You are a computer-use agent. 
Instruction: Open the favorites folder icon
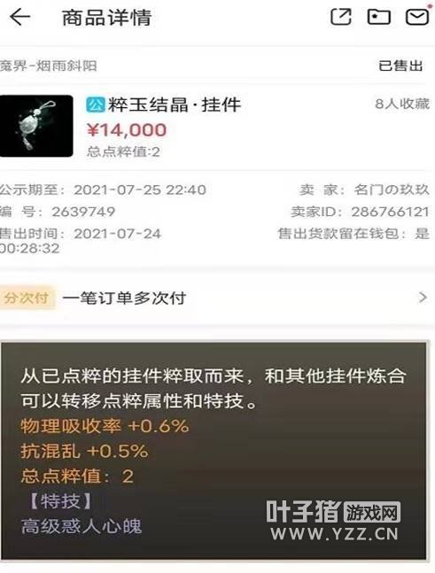pyautogui.click(x=378, y=17)
